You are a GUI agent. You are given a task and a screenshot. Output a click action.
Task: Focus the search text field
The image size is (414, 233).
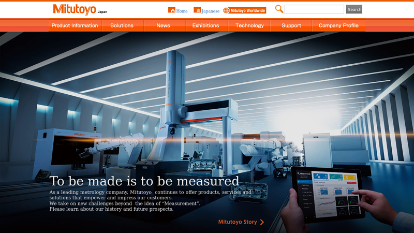click(314, 9)
